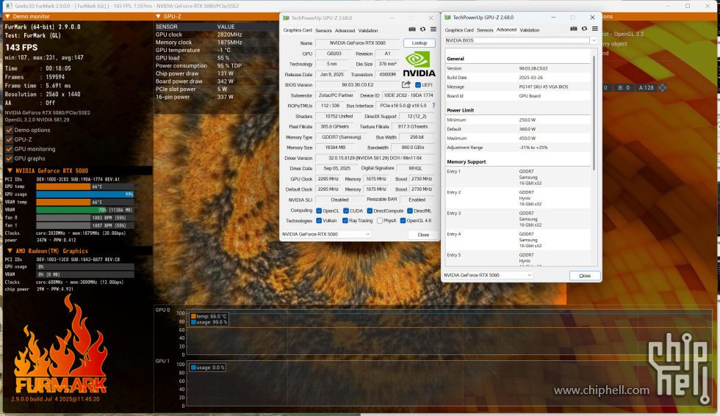Click the BIOS export share icon

pos(406,84)
